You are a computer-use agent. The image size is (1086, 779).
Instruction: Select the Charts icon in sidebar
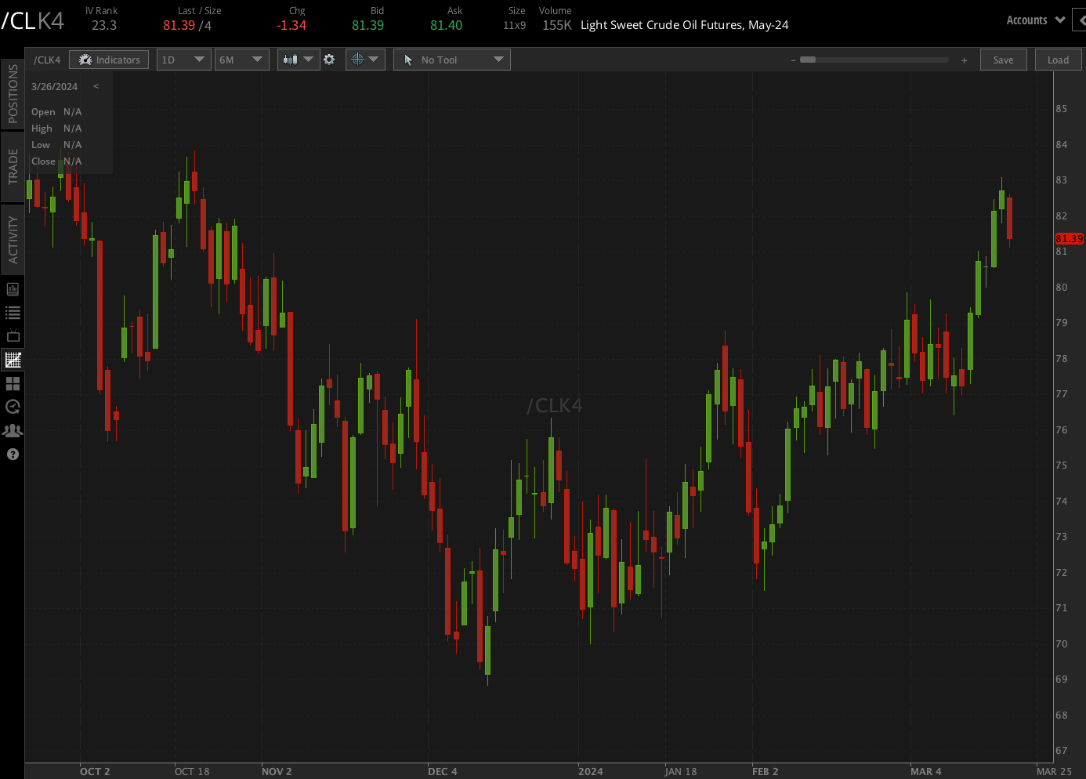pos(13,360)
